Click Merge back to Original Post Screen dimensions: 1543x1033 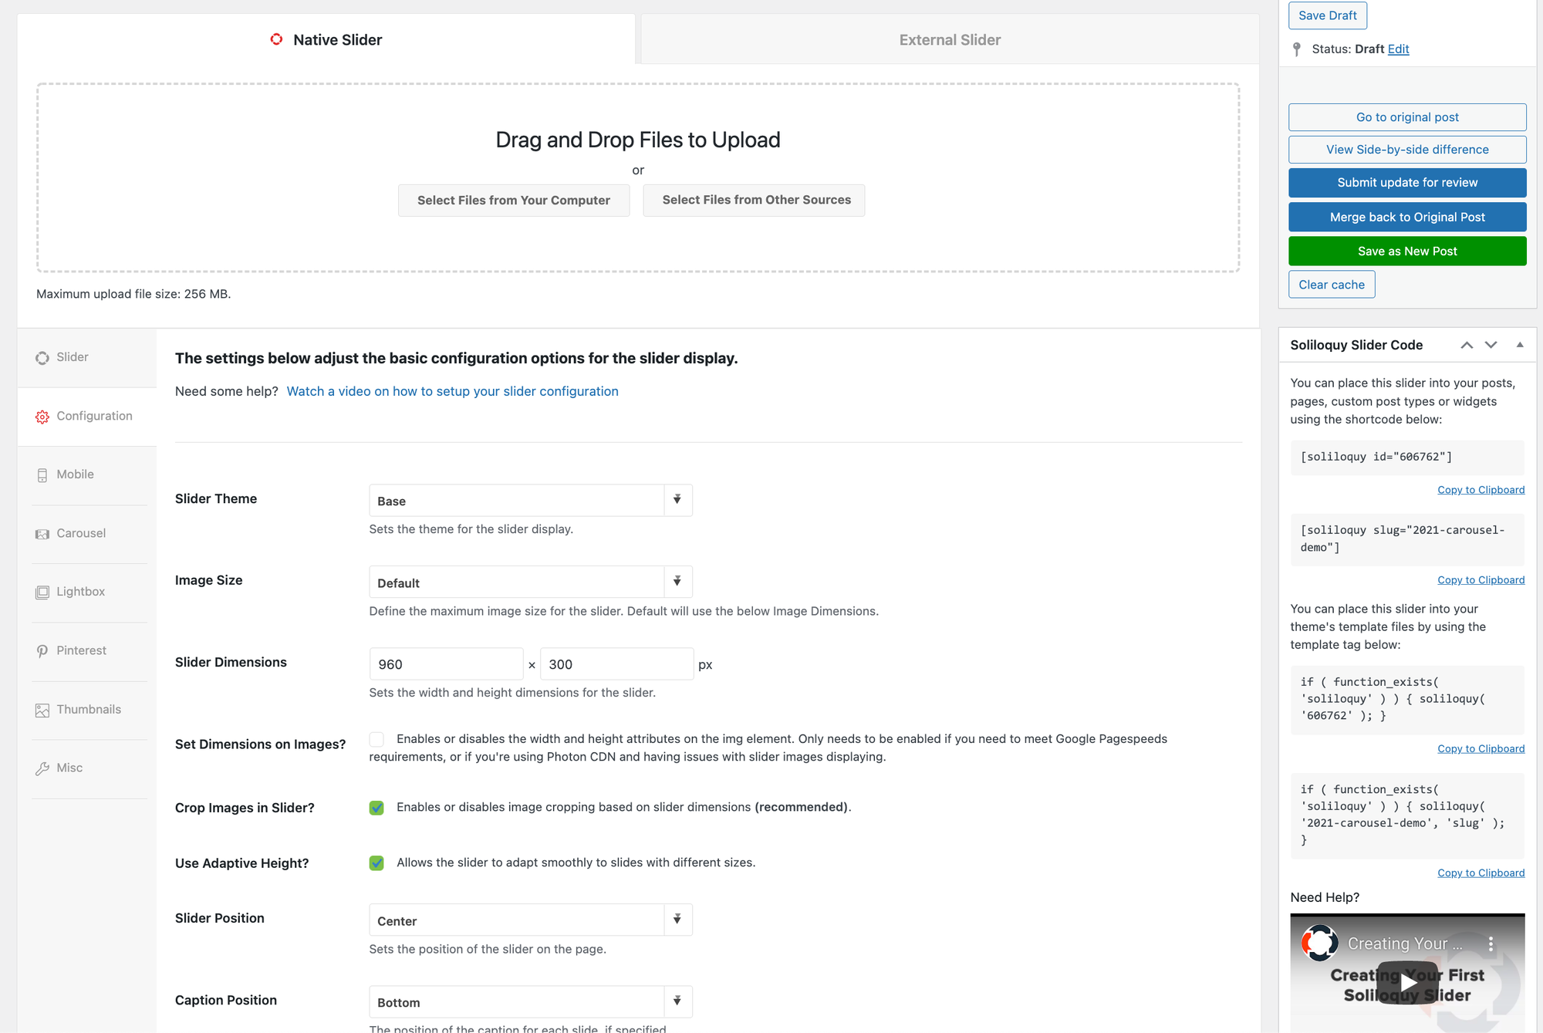(1407, 217)
